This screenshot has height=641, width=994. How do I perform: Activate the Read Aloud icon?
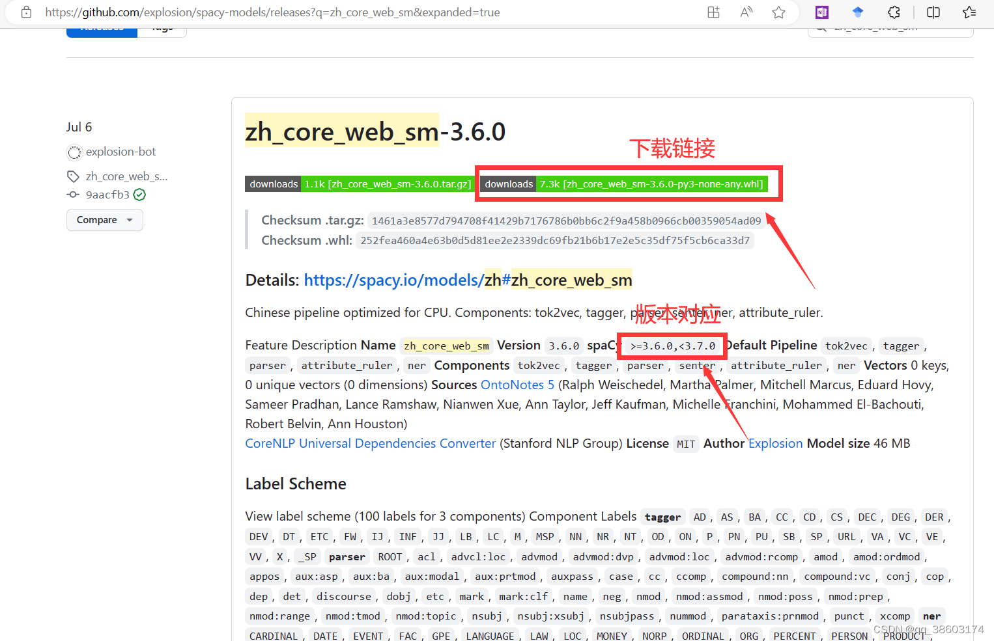click(x=746, y=12)
